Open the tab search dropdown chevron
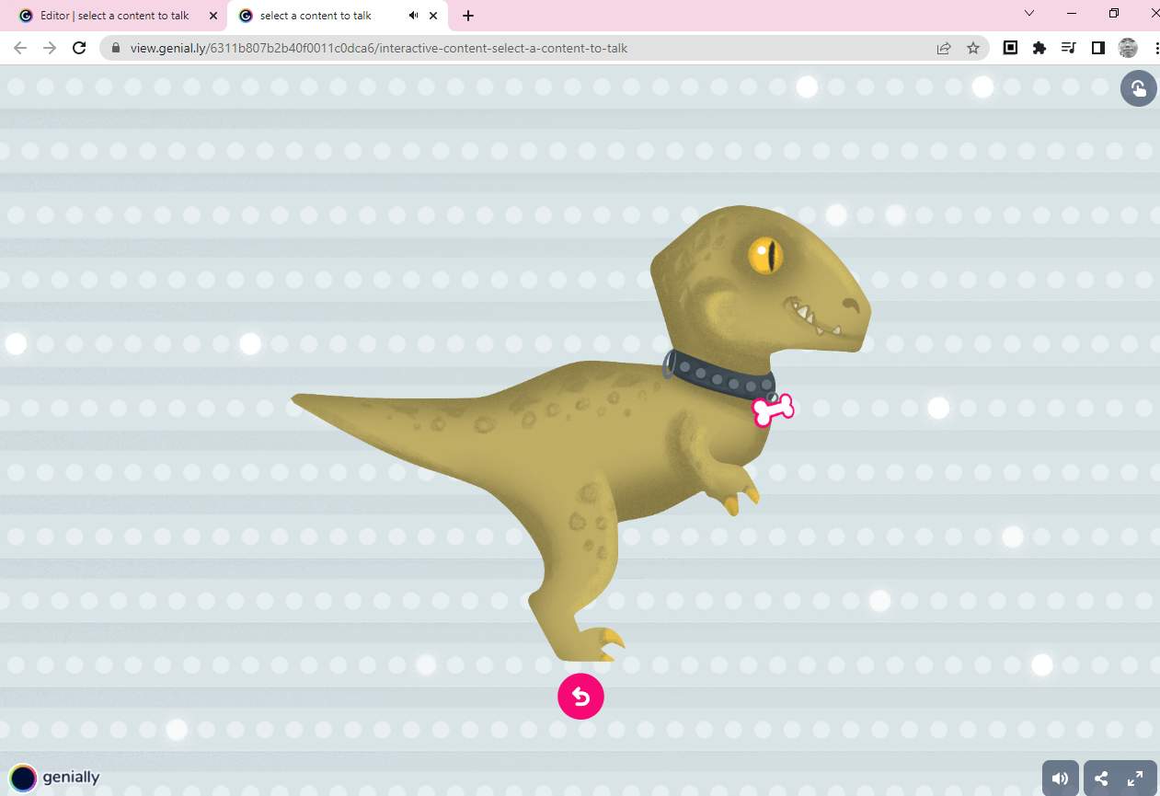Viewport: 1160px width, 796px height. tap(1029, 14)
